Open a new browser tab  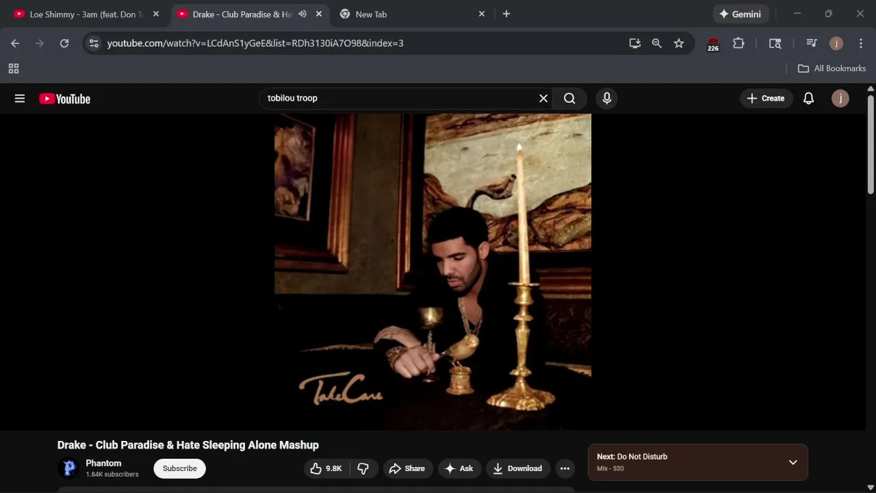pos(506,14)
